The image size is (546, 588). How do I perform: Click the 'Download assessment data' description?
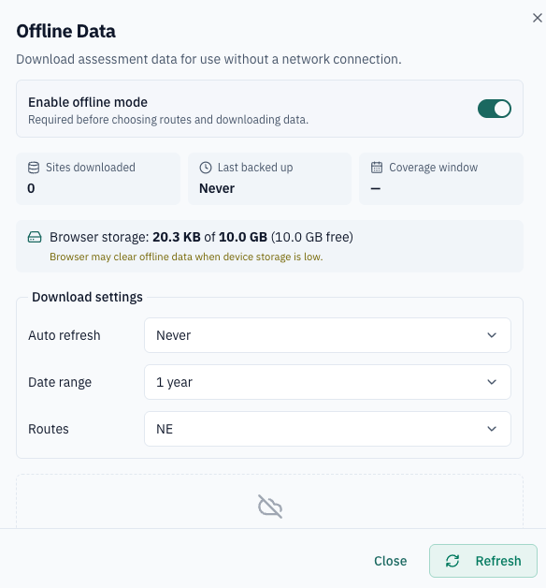pyautogui.click(x=208, y=59)
